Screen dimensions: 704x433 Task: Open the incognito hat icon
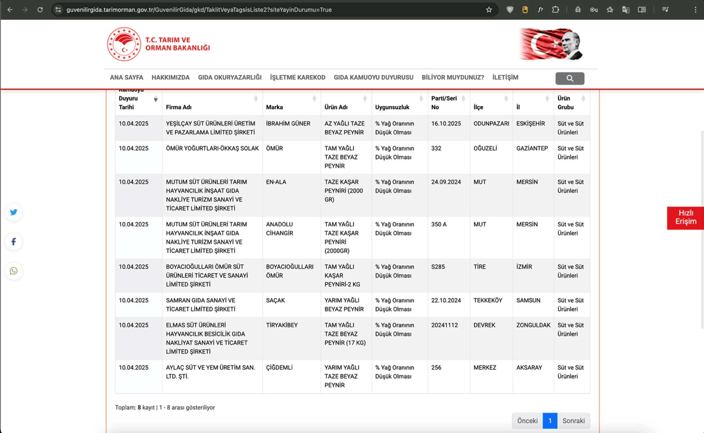(578, 9)
